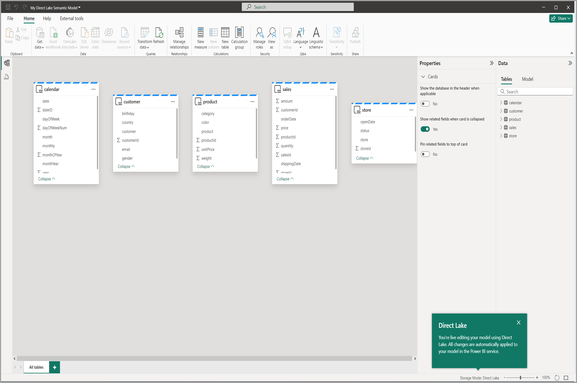The height and width of the screenshot is (383, 577).
Task: Collapse the Cards section in Properties
Action: coord(423,77)
